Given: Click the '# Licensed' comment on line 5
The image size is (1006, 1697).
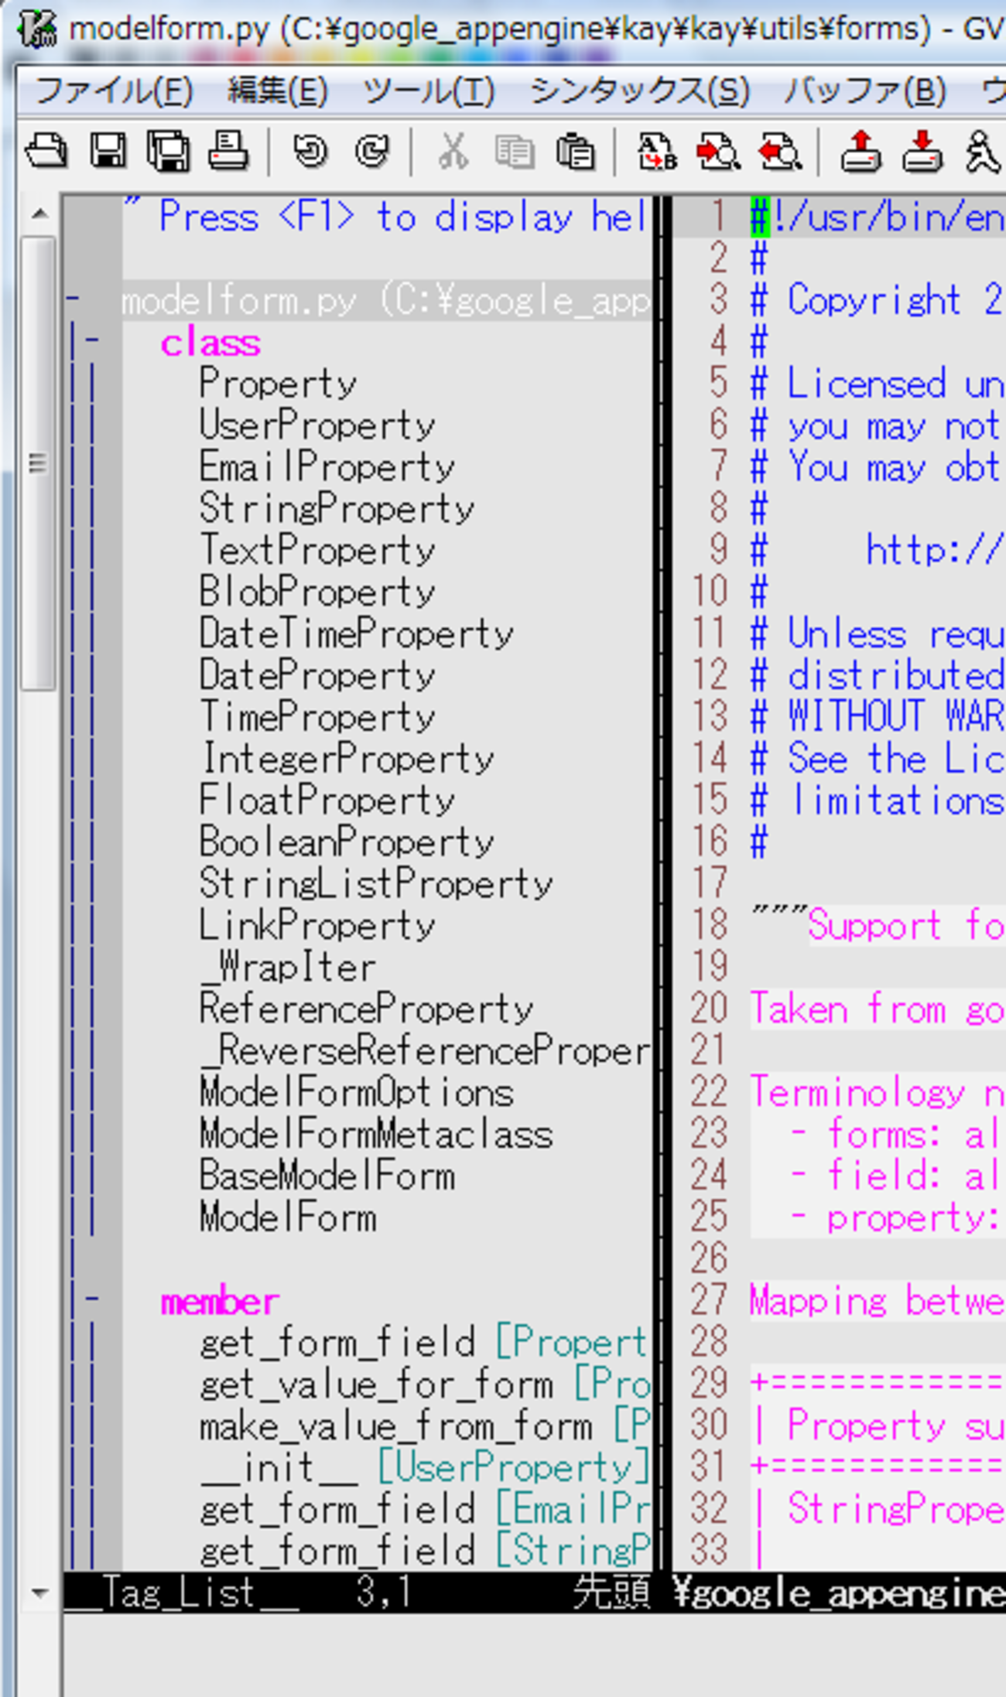Looking at the screenshot, I should coord(878,384).
